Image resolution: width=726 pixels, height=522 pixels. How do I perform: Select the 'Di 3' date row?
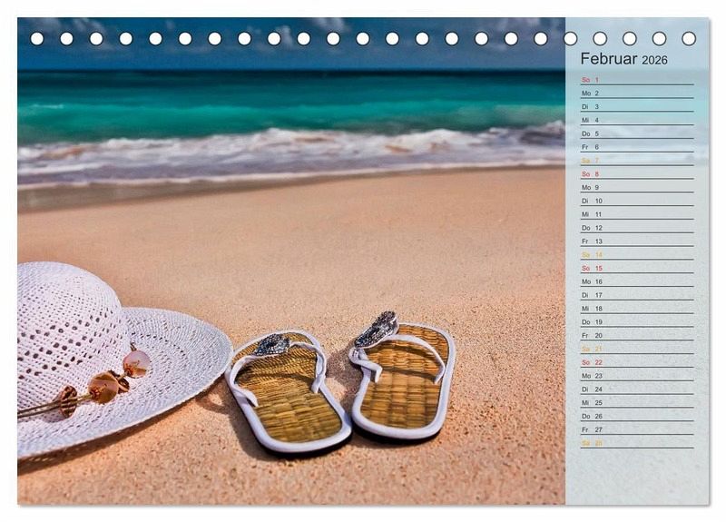coord(637,106)
